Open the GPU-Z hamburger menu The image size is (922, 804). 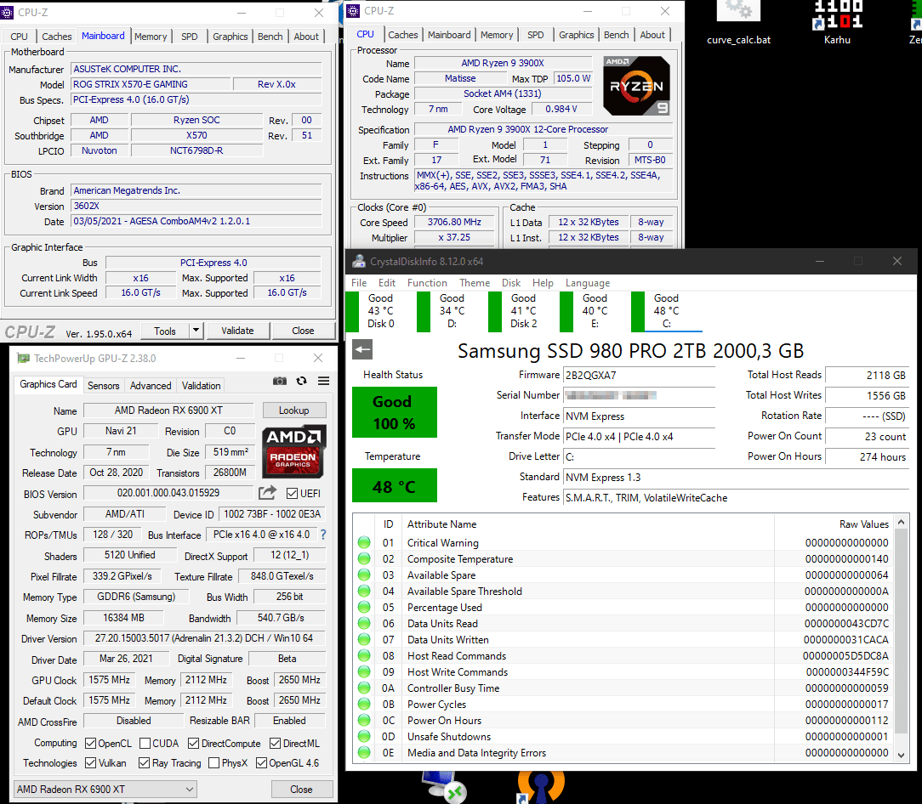click(x=323, y=381)
